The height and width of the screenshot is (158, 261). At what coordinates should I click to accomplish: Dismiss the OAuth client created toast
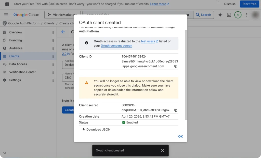click(x=162, y=150)
